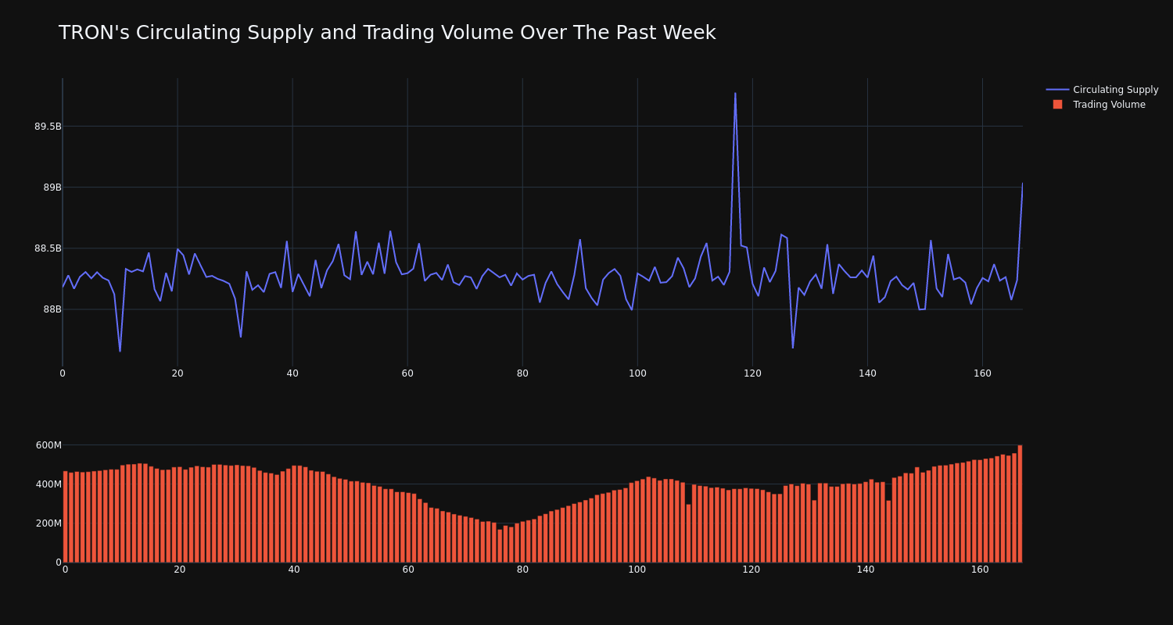Click the chart title about TRON's supply
Screen dimensions: 1173x625
(x=387, y=33)
